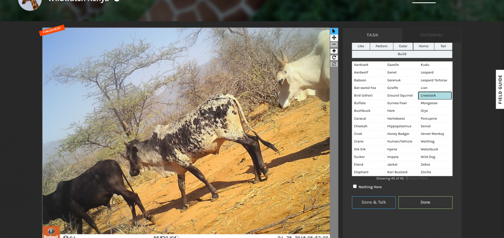Choose Aardvark from the species list
Image resolution: width=504 pixels, height=238 pixels.
368,65
